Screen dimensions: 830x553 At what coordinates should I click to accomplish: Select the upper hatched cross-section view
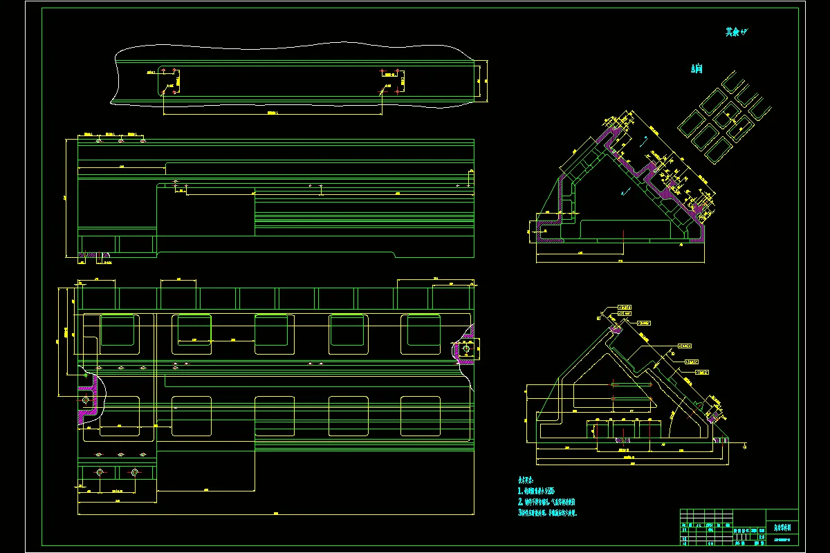point(622,187)
